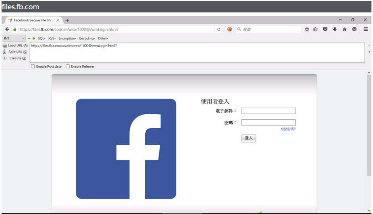373x214 pixels.
Task: Open the downloads arrow icon
Action: 335,29
